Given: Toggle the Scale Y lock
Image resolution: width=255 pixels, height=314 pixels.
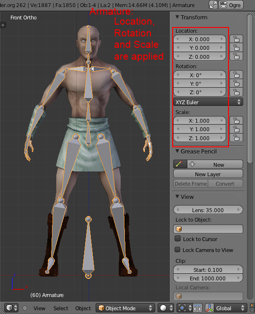Looking at the screenshot, I should coord(236,129).
